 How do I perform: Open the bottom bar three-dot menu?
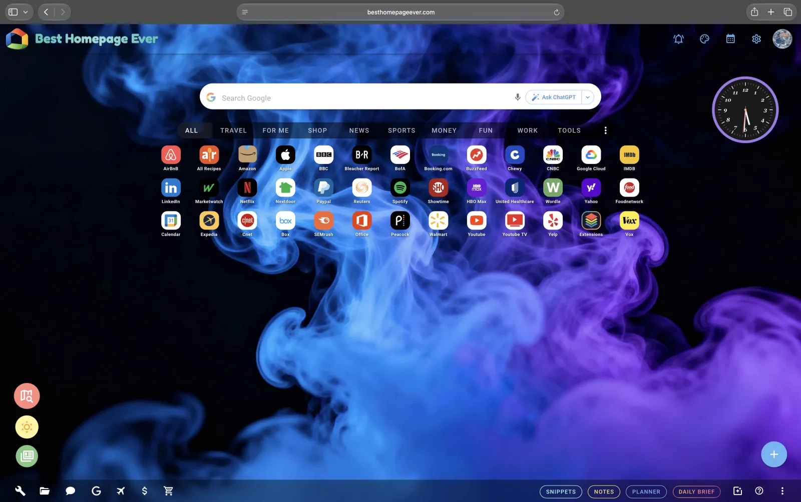782,491
